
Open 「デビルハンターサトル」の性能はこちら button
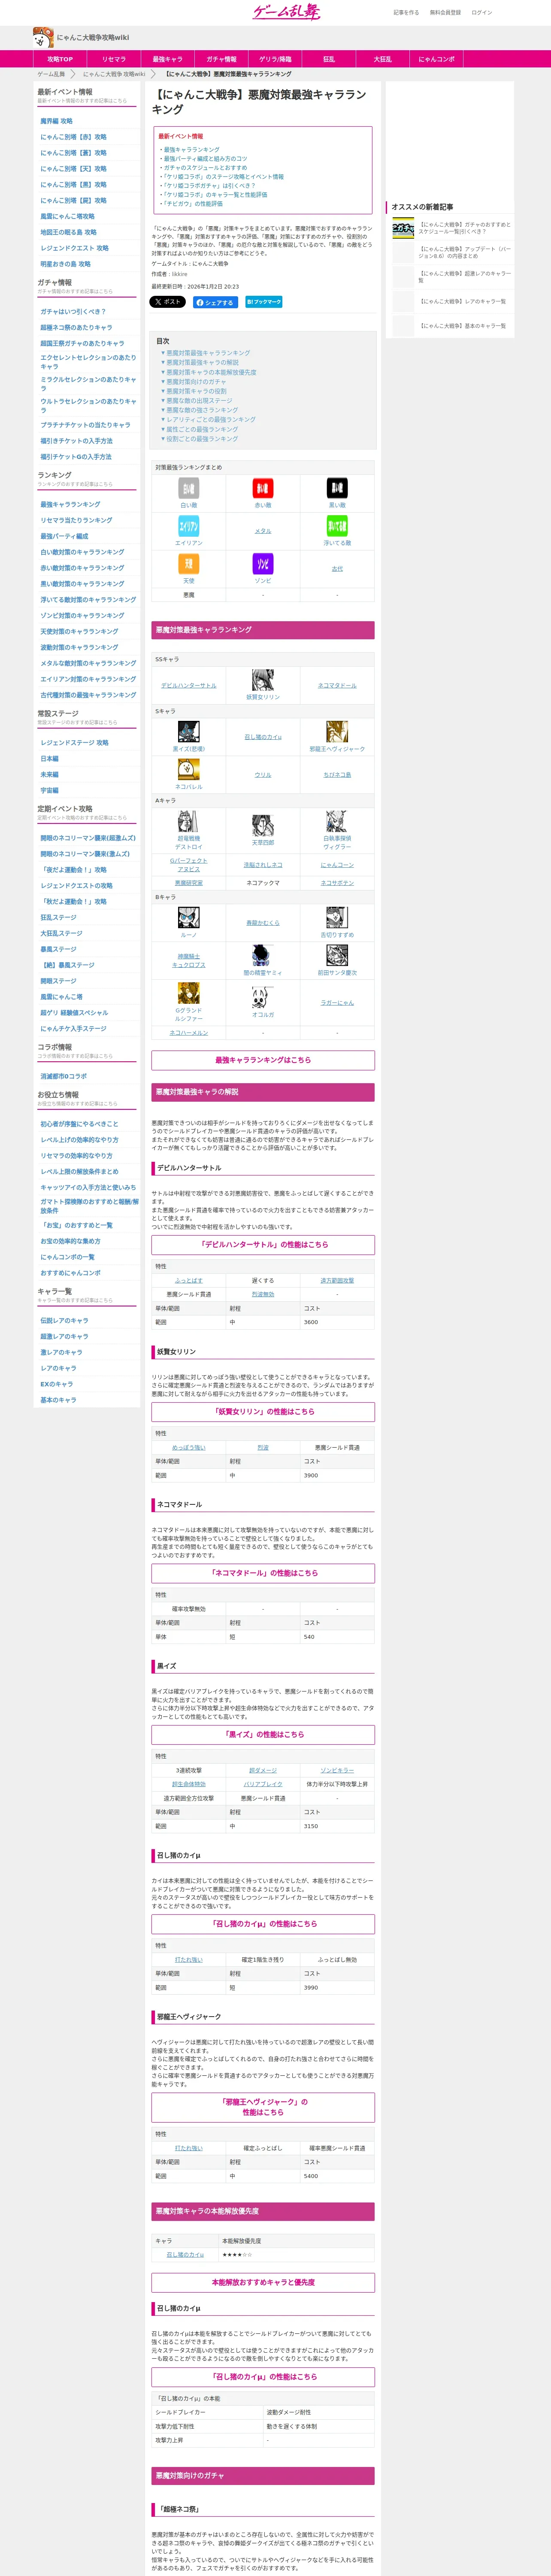(263, 1245)
